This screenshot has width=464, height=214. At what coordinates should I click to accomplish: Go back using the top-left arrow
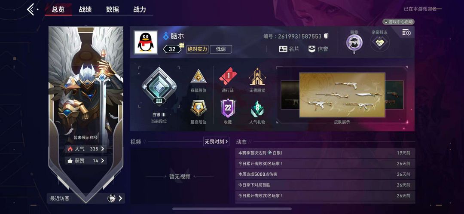[32, 9]
